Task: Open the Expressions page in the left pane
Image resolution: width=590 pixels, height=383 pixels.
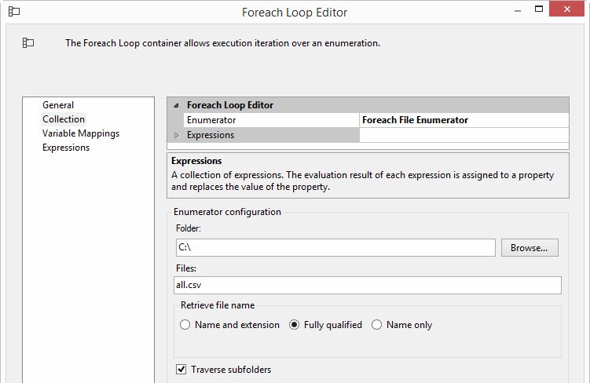Action: coord(66,148)
